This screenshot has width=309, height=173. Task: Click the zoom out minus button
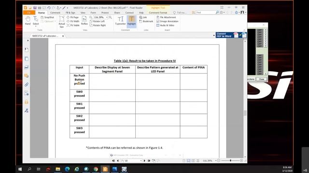tap(219, 161)
